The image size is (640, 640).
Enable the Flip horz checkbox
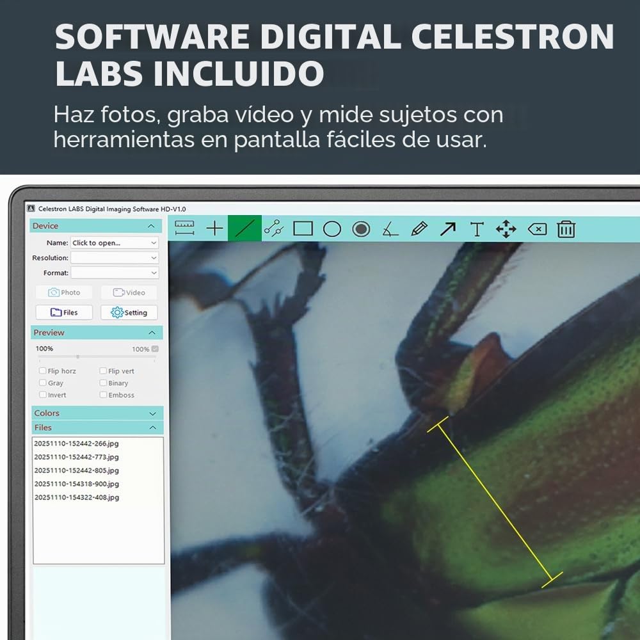point(42,371)
